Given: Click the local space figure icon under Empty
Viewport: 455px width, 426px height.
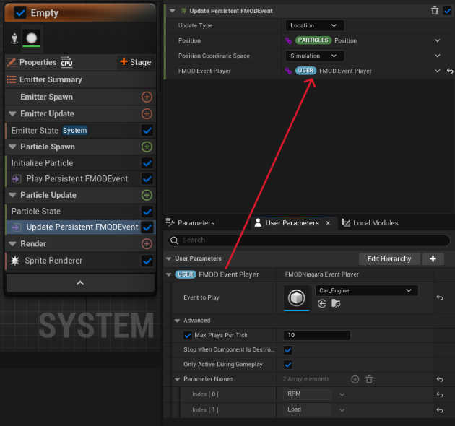Looking at the screenshot, I should click(14, 38).
